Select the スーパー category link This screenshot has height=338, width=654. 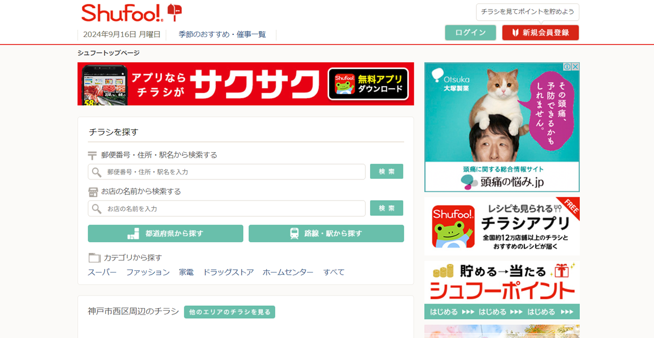tap(102, 272)
